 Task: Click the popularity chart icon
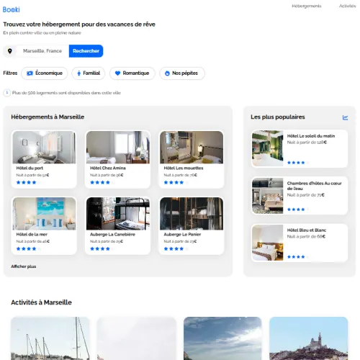(345, 117)
